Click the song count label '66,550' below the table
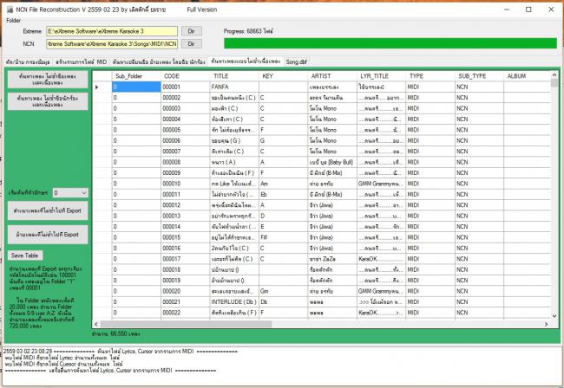This screenshot has height=388, width=564. tap(116, 333)
